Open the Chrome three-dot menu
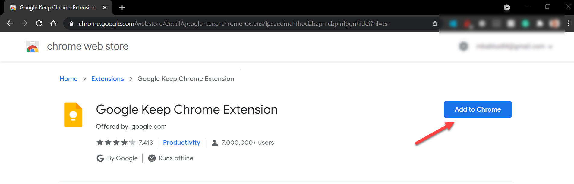 569,23
